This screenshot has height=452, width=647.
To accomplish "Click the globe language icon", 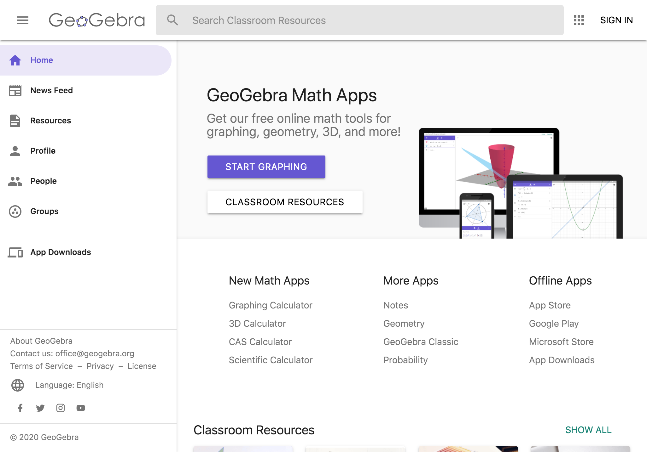I will (18, 385).
